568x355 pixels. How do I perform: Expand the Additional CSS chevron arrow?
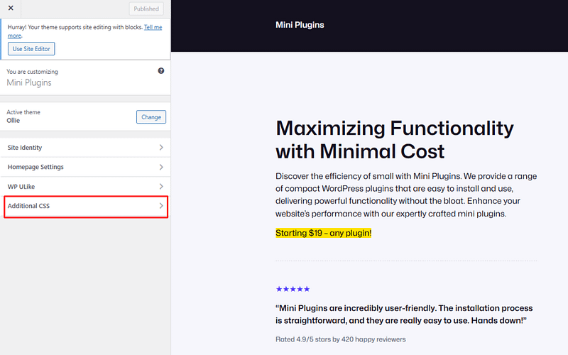161,206
